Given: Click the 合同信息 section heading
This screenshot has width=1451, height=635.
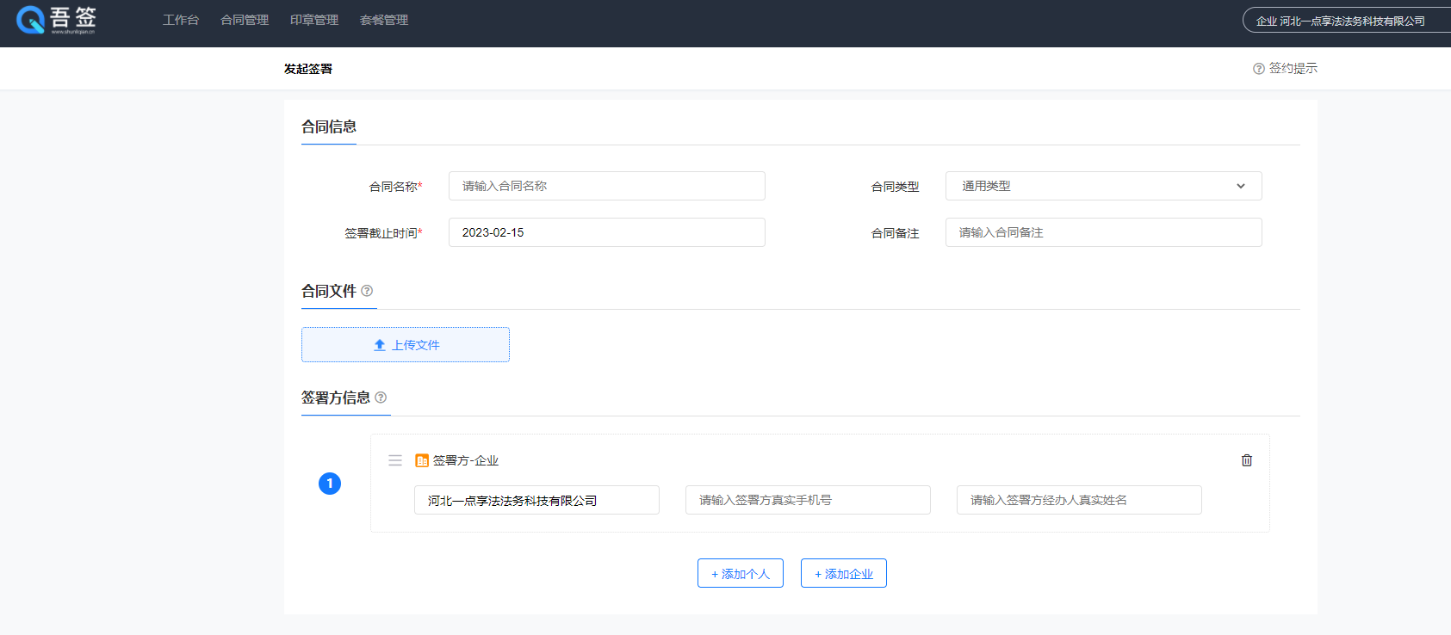Looking at the screenshot, I should pos(329,126).
